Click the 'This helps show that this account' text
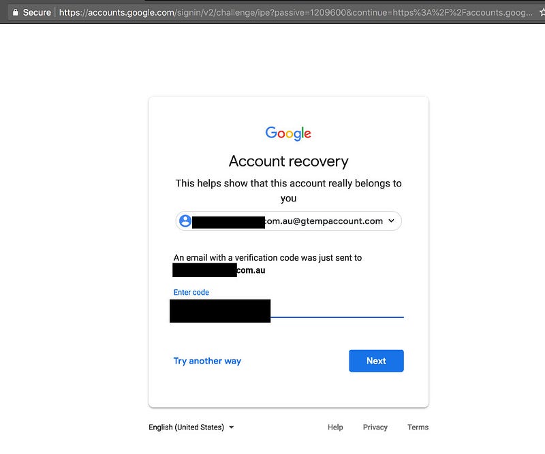Viewport: 545px width, 454px height. (x=288, y=191)
